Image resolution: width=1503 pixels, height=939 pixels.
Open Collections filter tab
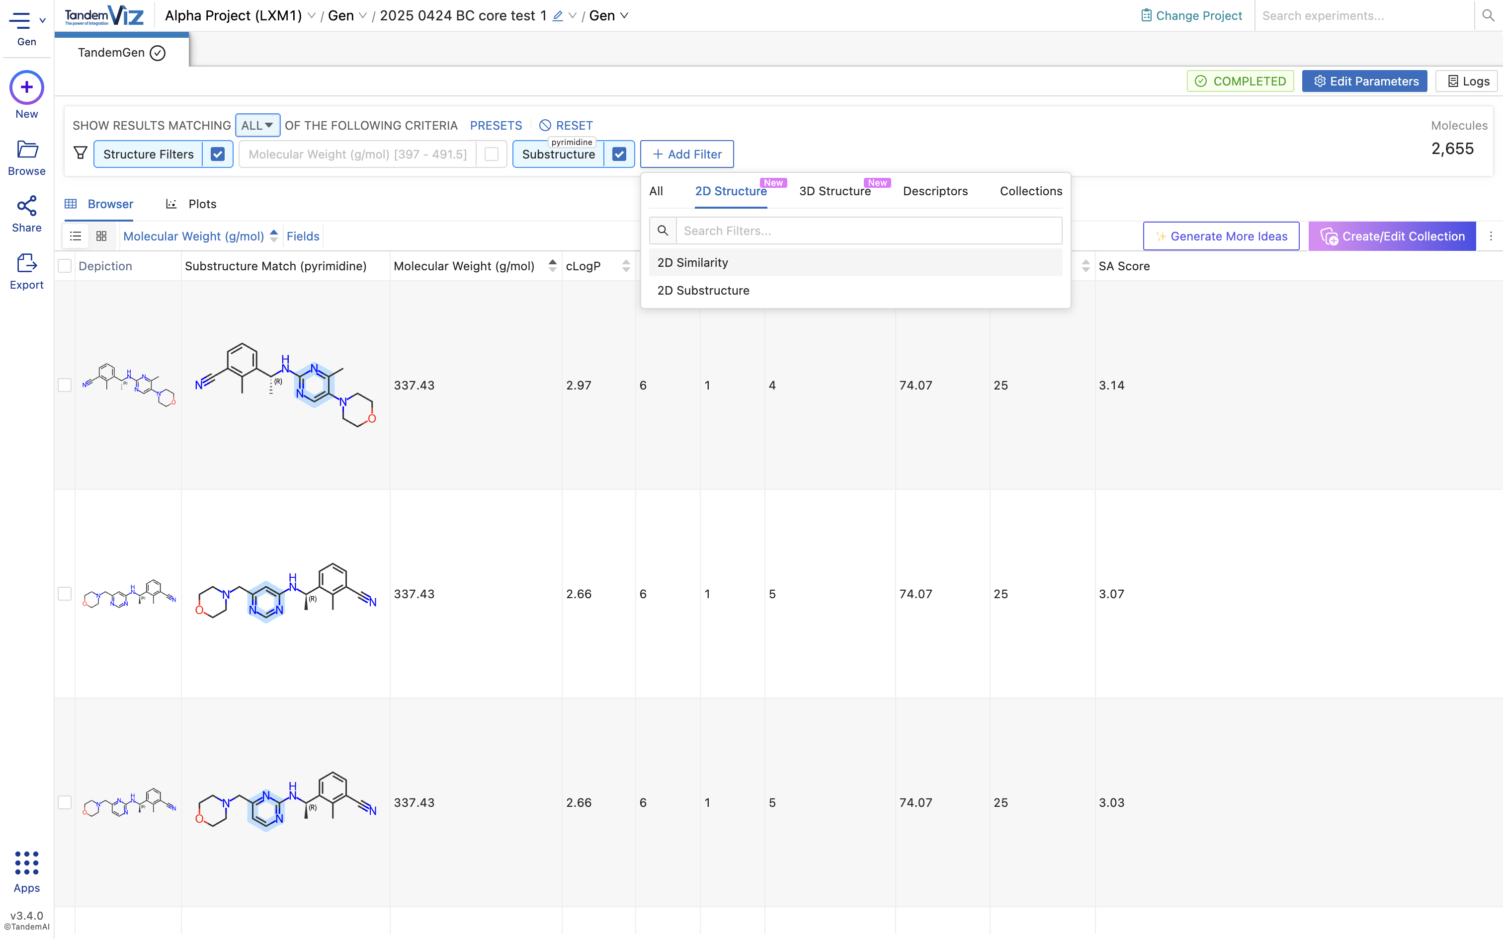point(1031,191)
